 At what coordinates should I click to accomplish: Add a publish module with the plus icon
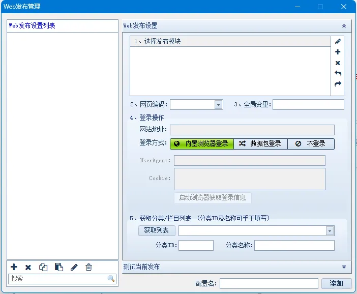338,52
